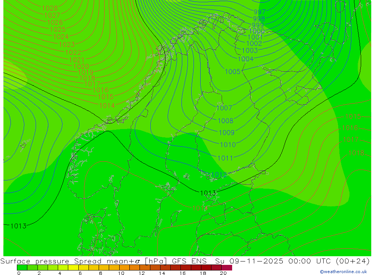This screenshot has width=375, height=275.
Task: Click the blue 997 isobar label
Action: click(259, 12)
